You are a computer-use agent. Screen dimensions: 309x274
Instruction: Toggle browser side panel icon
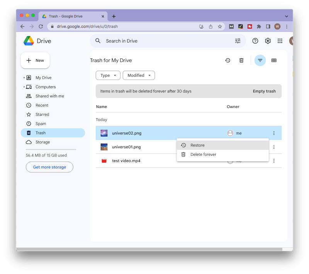click(268, 26)
